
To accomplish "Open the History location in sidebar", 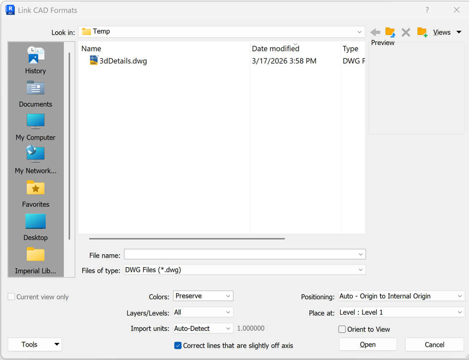I will [35, 60].
